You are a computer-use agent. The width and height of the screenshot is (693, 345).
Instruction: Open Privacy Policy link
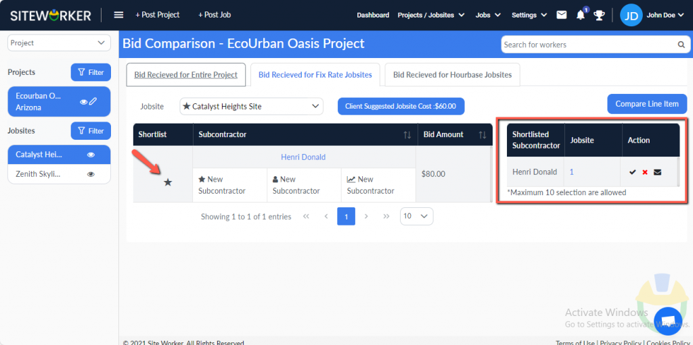pos(621,342)
